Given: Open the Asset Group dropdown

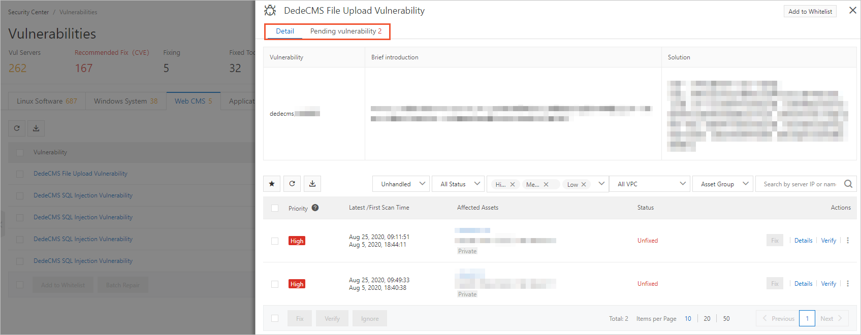Looking at the screenshot, I should [x=723, y=184].
